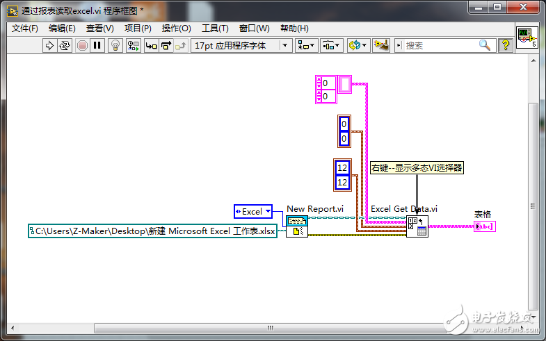Click the upper index stepper of string array
The image size is (546, 341).
pyautogui.click(x=319, y=83)
